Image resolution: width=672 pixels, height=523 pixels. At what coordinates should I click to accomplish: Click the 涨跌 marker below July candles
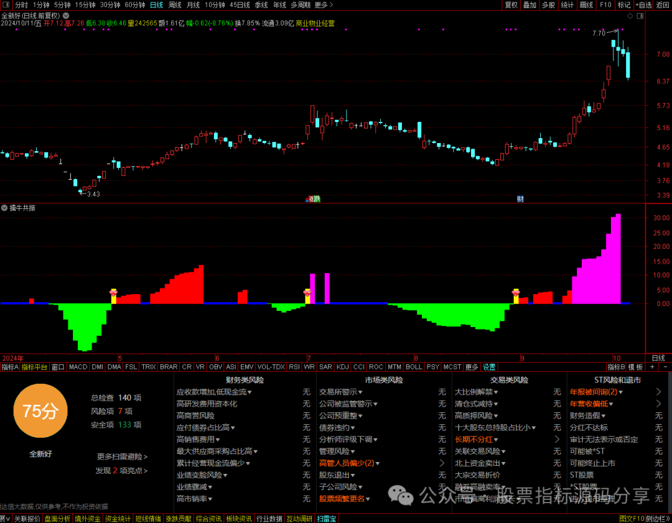click(x=315, y=199)
